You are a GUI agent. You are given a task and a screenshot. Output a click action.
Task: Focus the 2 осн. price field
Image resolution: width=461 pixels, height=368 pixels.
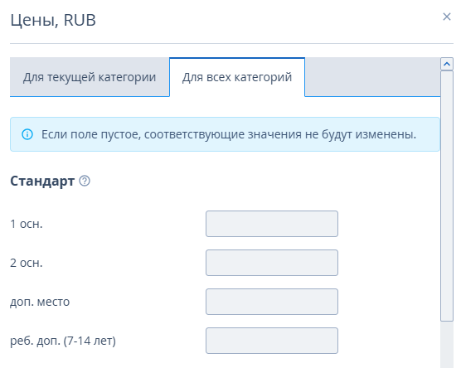click(x=272, y=263)
